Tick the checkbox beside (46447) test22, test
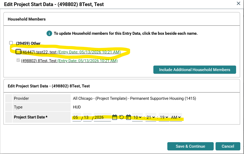Viewport: 244px width, 154px height. click(x=18, y=52)
